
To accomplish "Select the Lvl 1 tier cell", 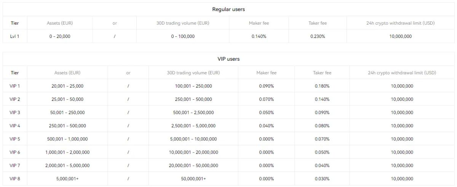I will (x=15, y=36).
